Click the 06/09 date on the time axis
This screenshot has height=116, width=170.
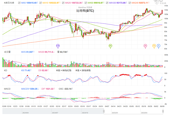click(162, 106)
